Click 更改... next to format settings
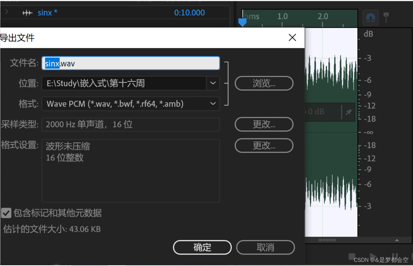Viewport: 413px width, 266px height. coord(264,145)
